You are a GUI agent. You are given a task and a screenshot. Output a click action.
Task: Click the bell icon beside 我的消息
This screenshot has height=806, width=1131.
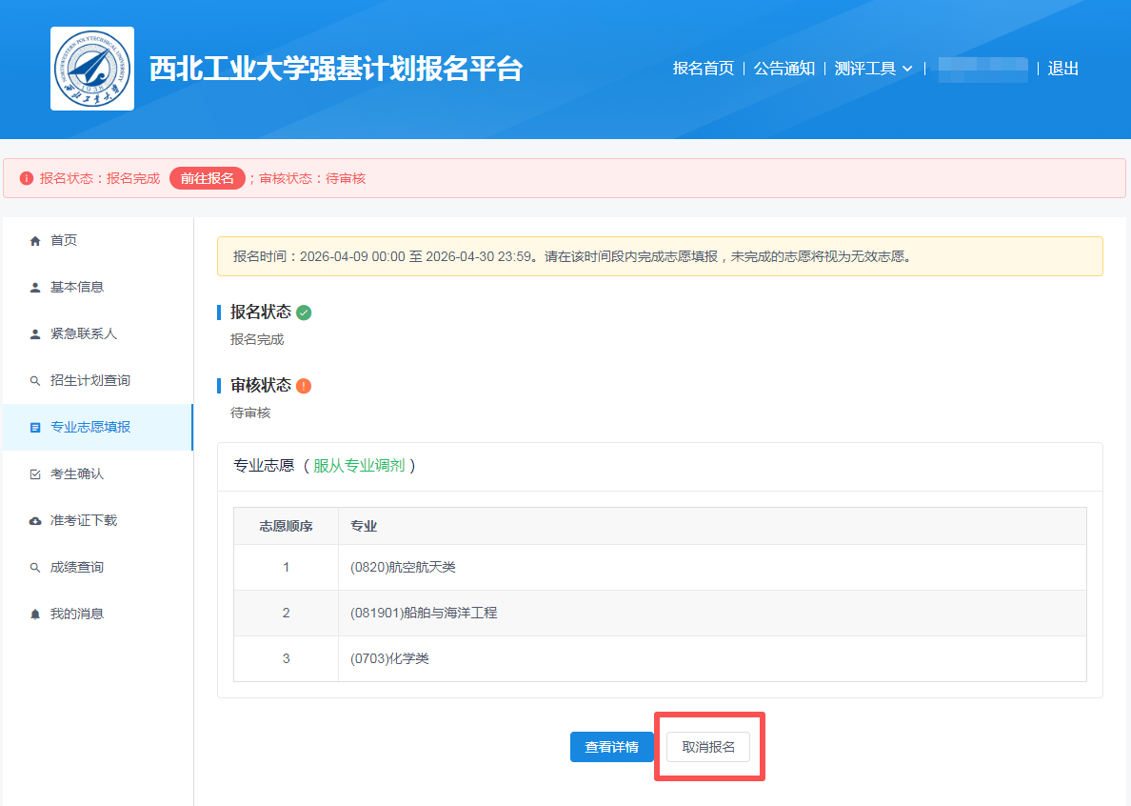[x=35, y=615]
